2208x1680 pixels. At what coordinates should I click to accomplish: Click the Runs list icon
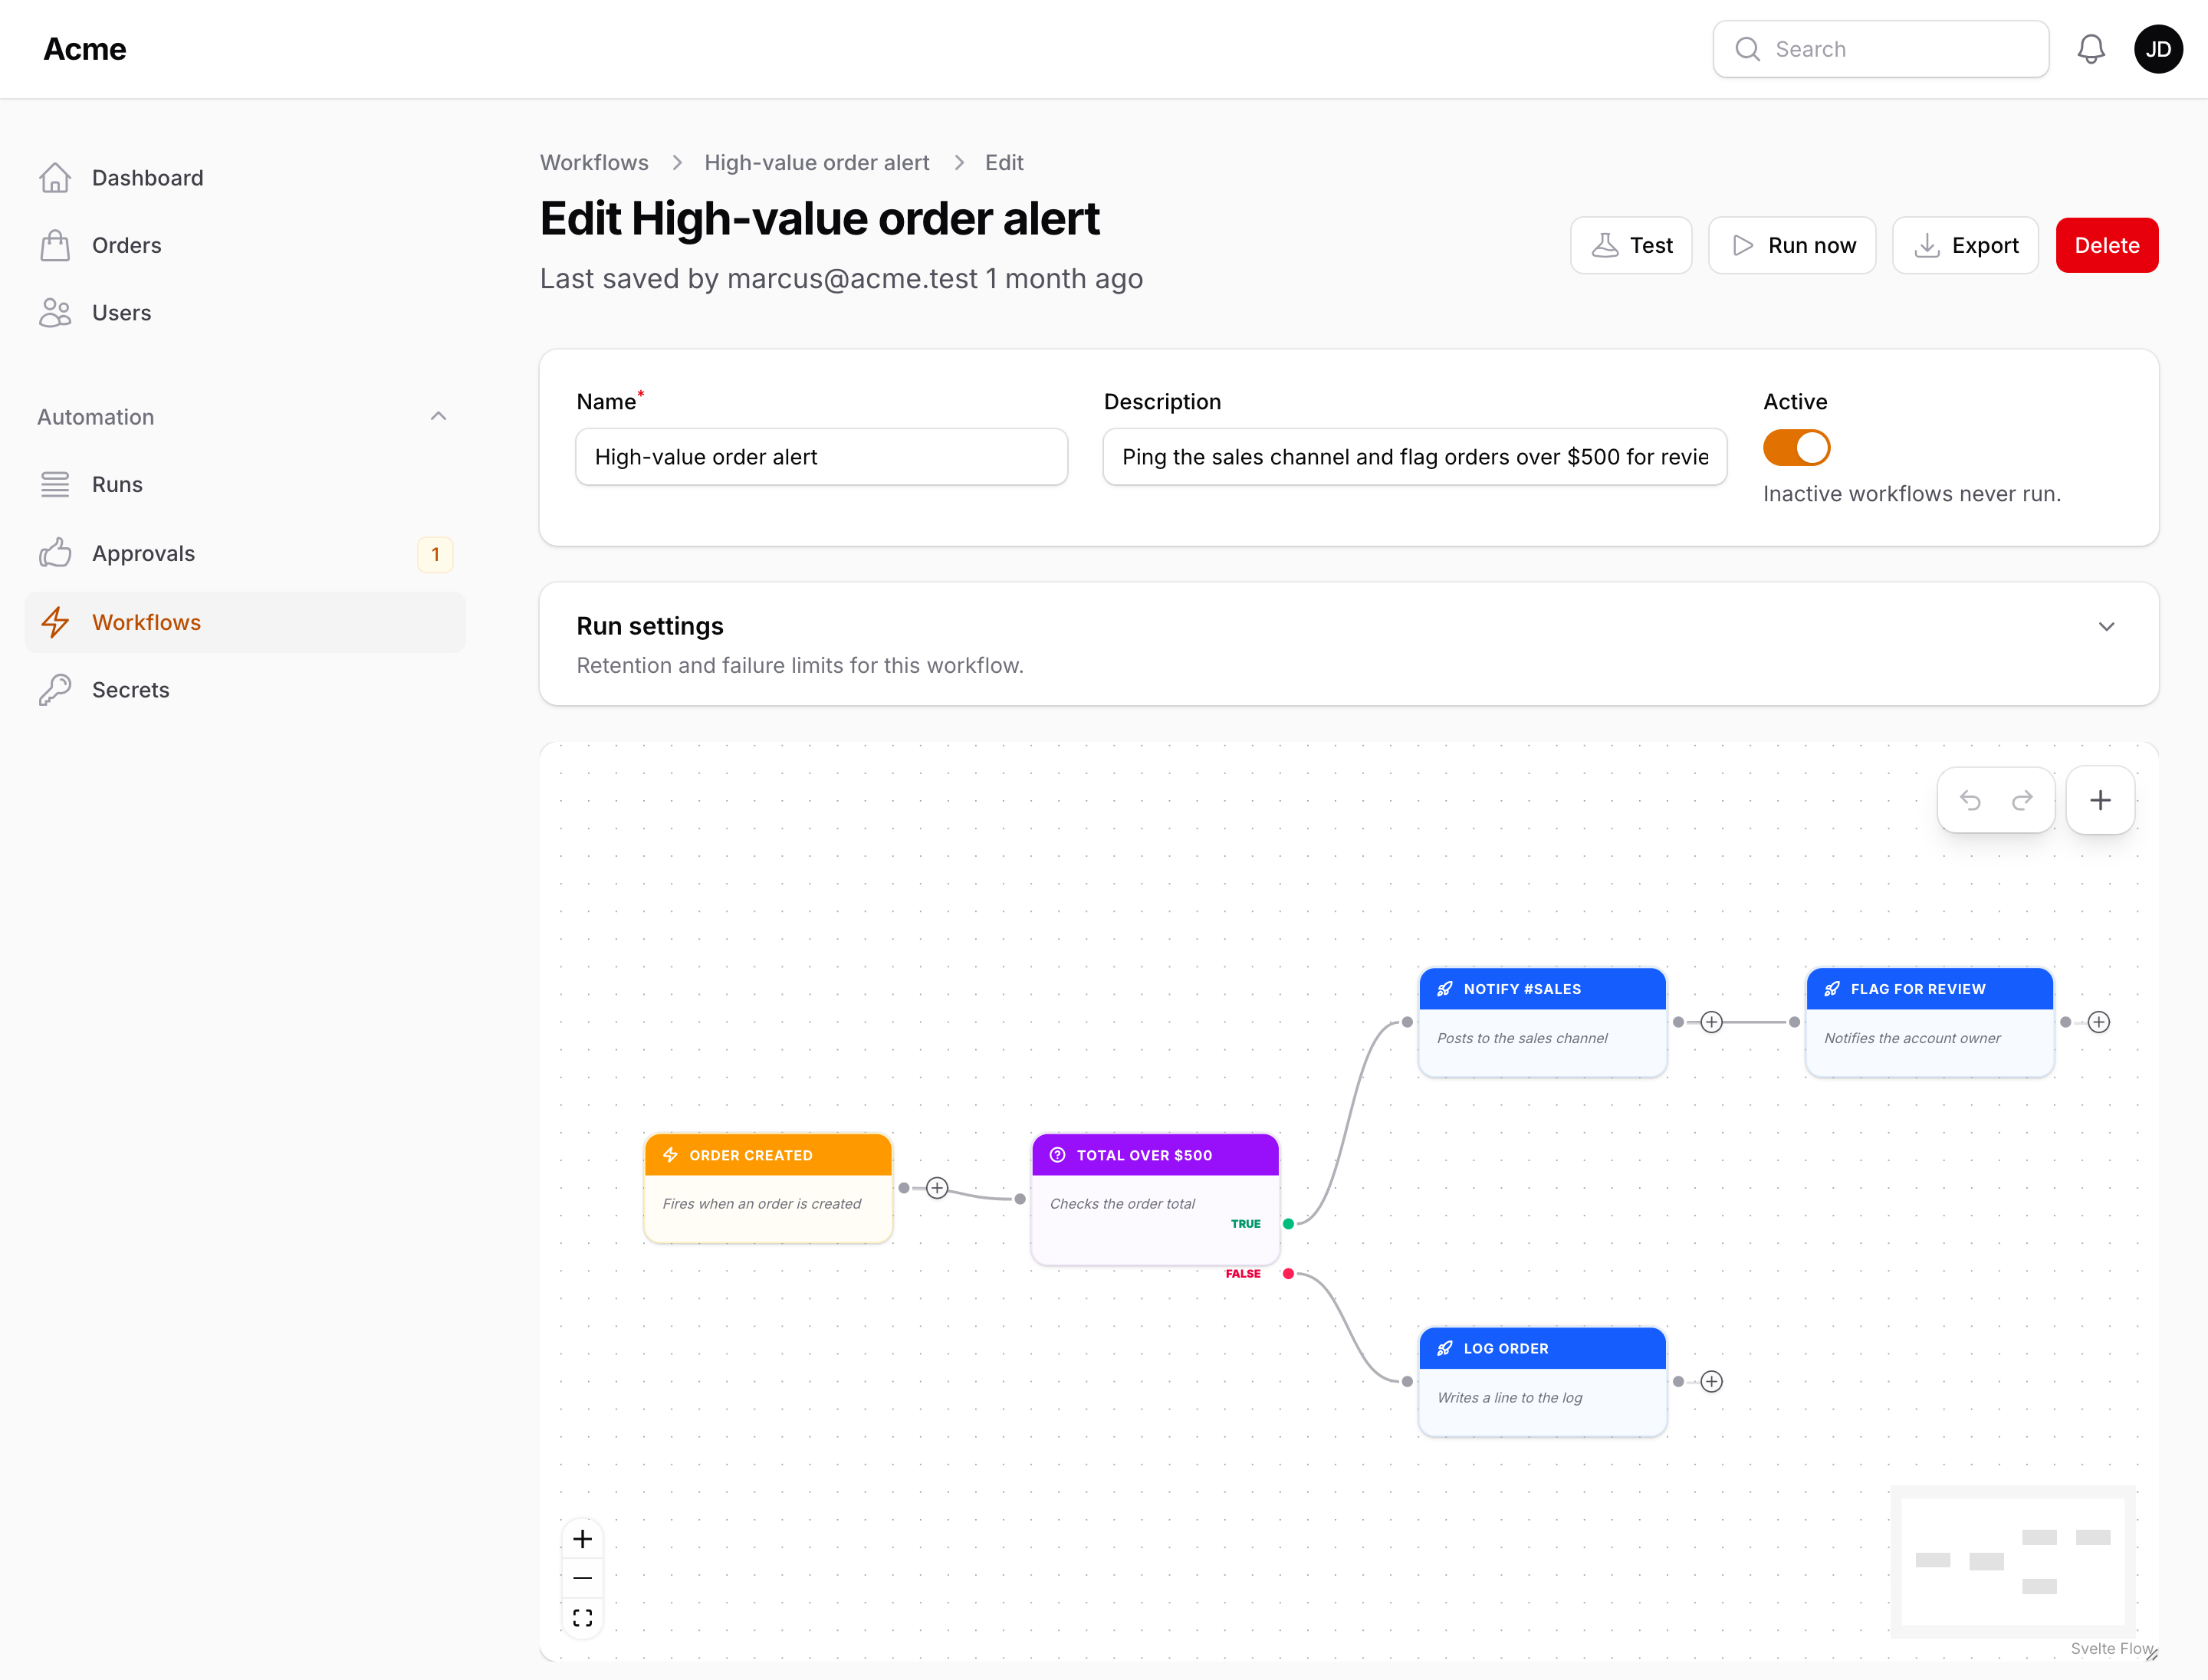tap(55, 485)
